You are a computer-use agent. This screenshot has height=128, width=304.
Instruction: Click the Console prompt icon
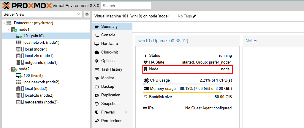(97, 35)
